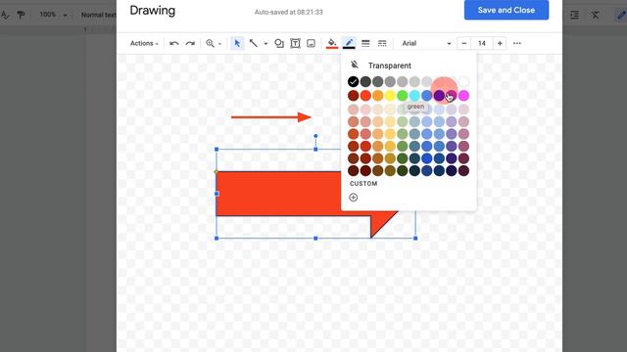Click the rotation handle above the shape

point(315,136)
